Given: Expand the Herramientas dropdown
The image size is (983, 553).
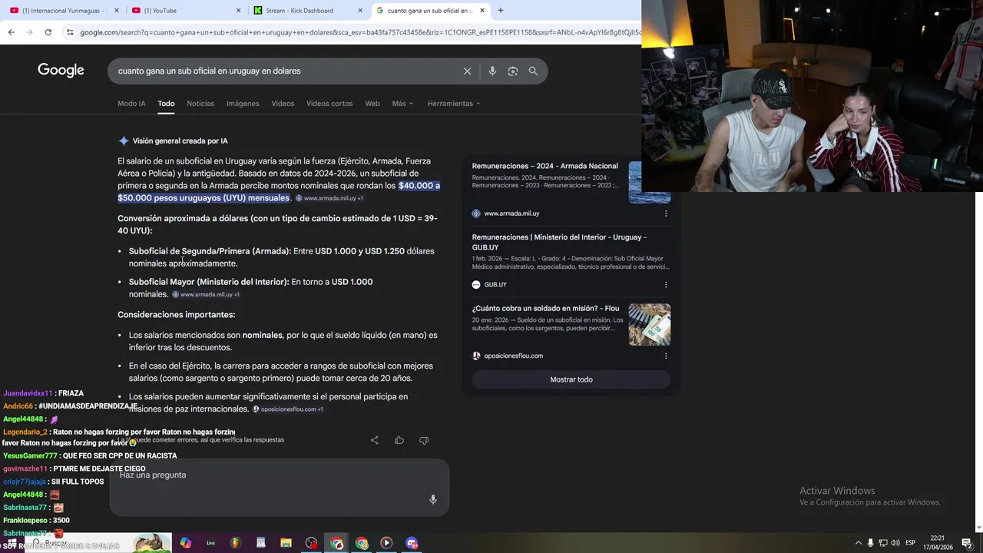Looking at the screenshot, I should pyautogui.click(x=453, y=104).
